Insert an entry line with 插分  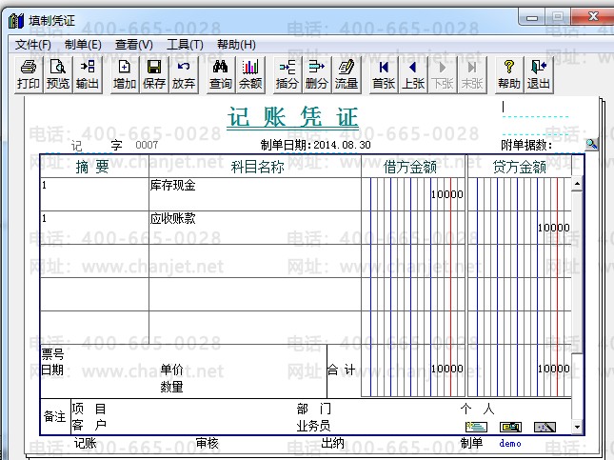pos(287,73)
